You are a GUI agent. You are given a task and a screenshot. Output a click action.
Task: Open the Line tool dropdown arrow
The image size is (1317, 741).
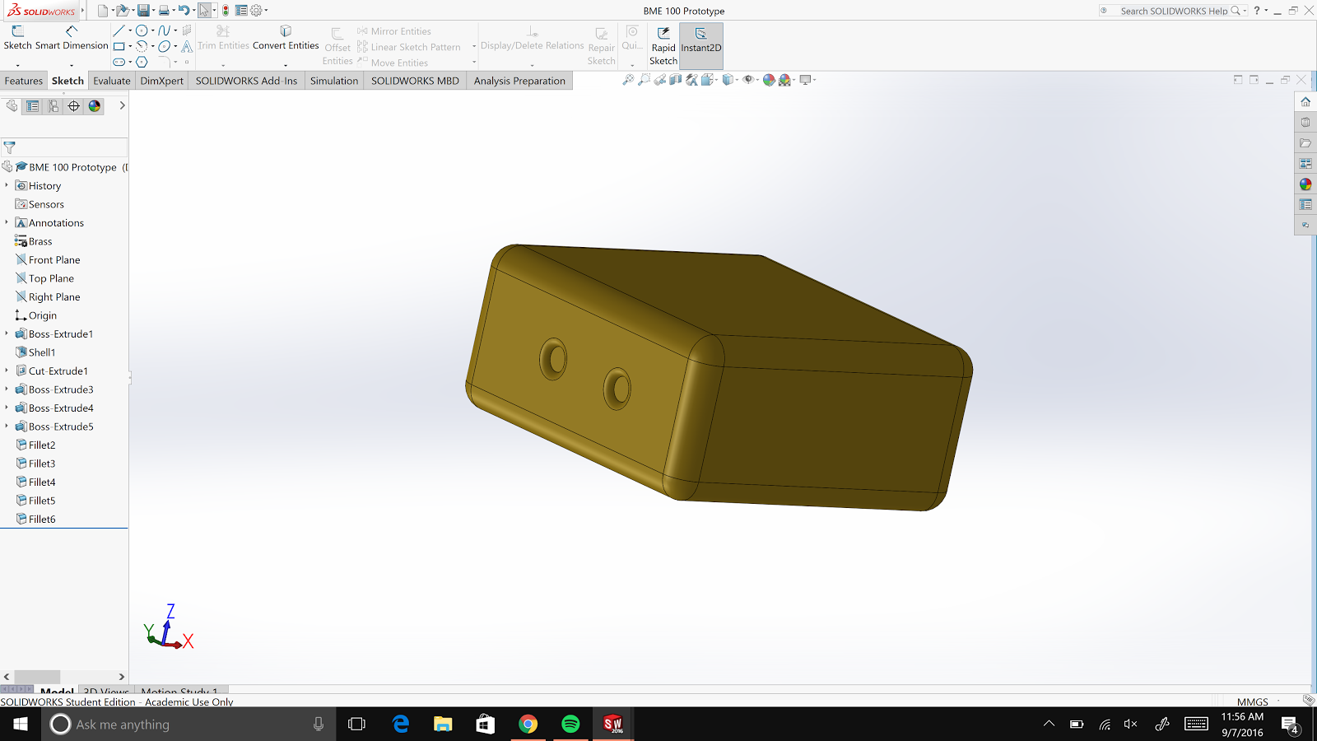tap(130, 31)
